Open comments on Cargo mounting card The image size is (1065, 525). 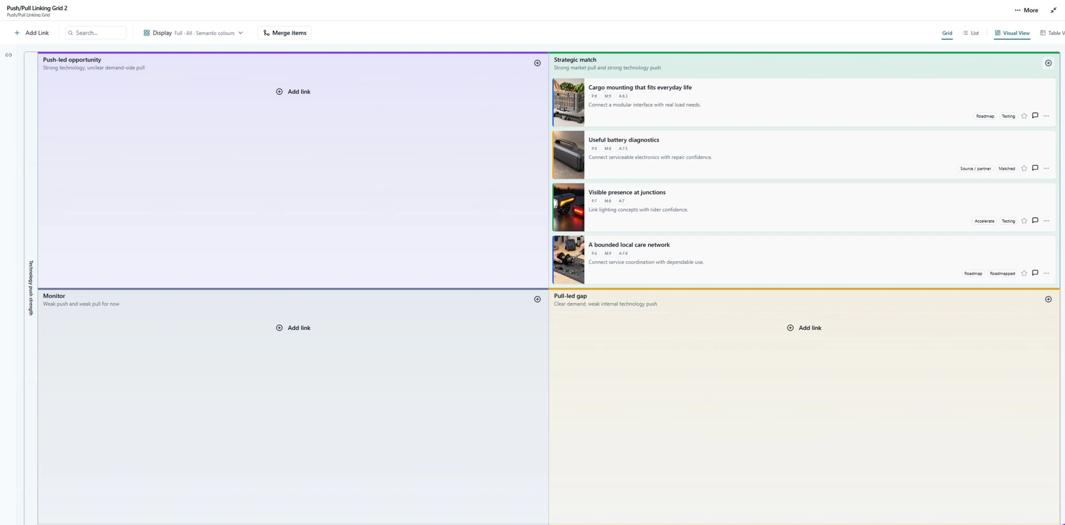point(1035,116)
